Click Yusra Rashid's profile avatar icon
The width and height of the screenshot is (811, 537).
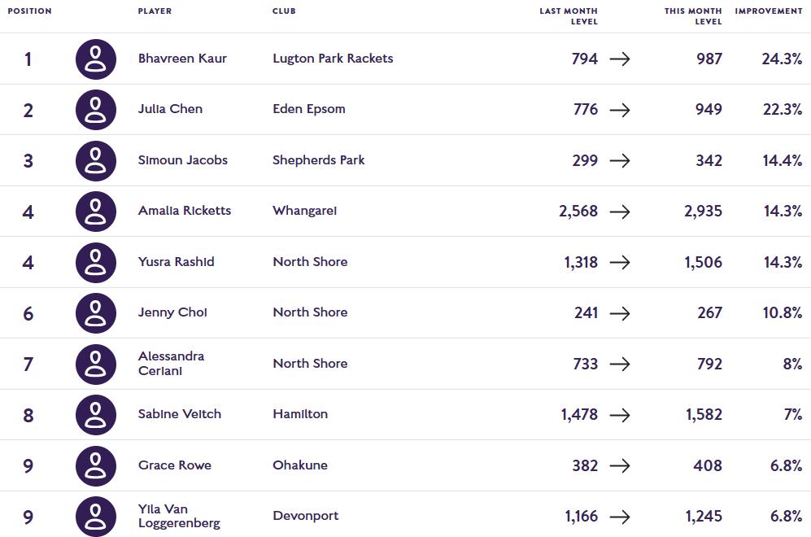[96, 262]
